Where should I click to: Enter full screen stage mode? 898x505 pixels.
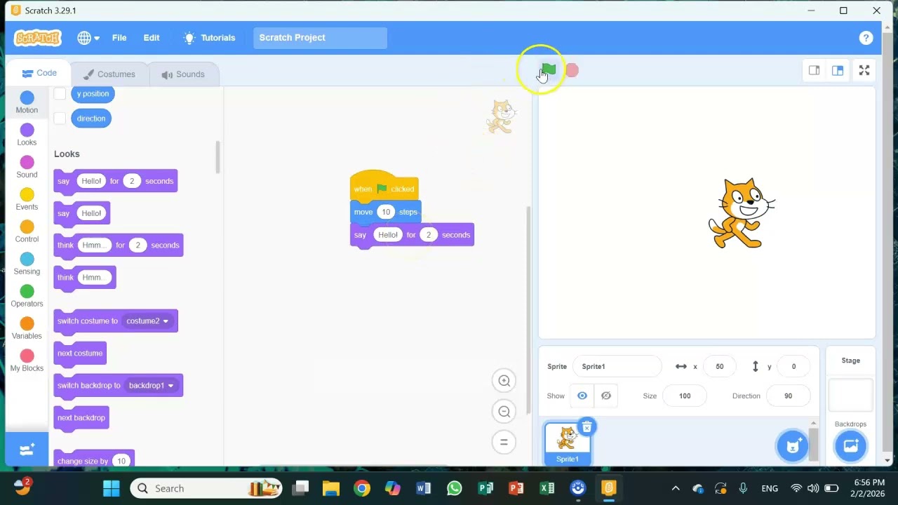tap(864, 70)
